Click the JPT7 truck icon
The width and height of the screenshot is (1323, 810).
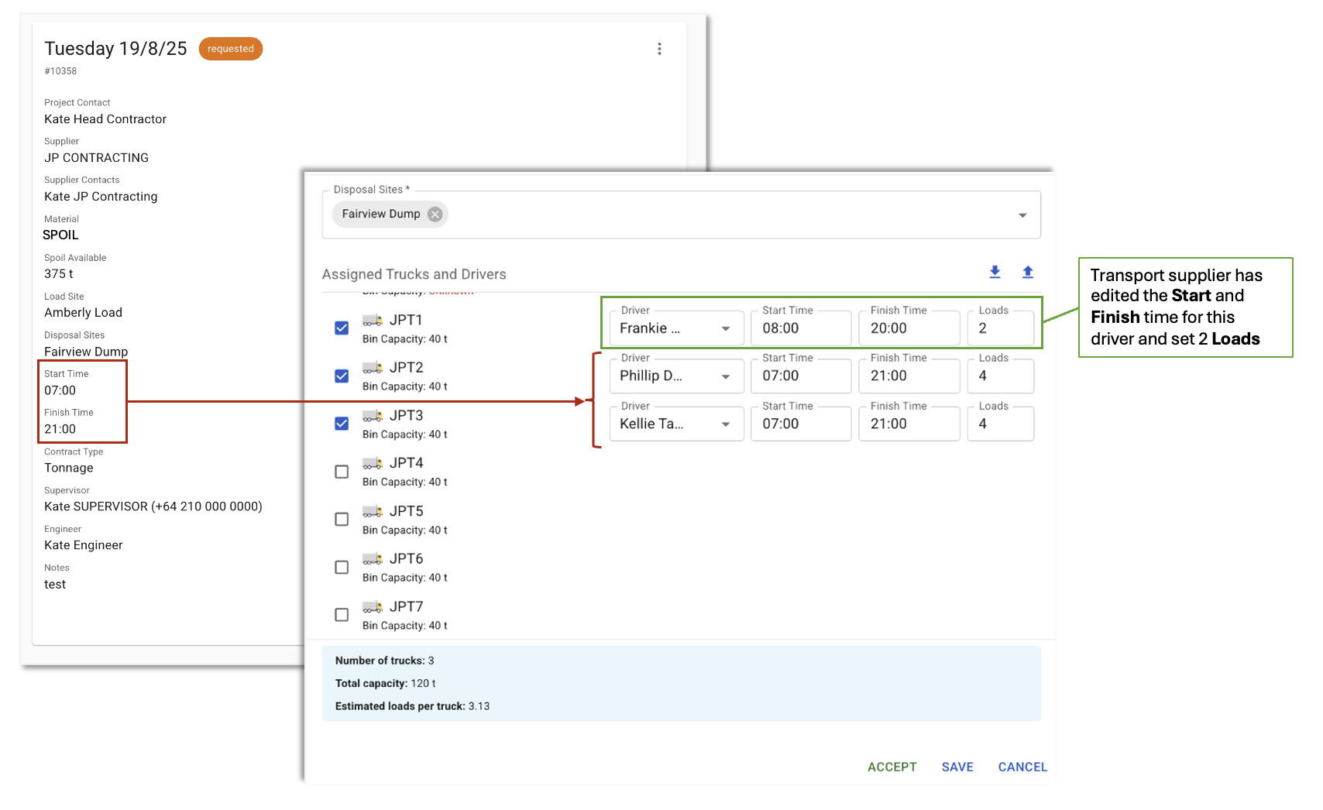[x=373, y=606]
